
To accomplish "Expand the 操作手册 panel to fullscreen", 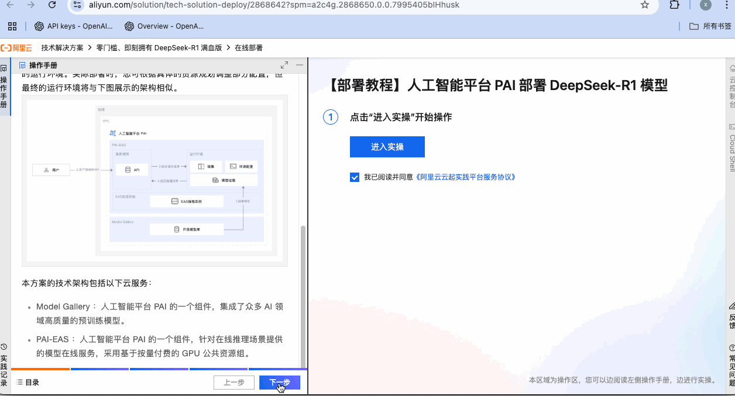I will coord(284,65).
